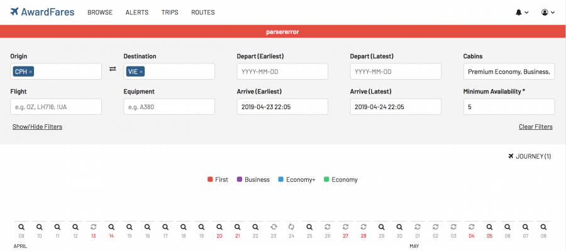The image size is (566, 251).
Task: Click the refresh icon above April 23
Action: click(274, 226)
